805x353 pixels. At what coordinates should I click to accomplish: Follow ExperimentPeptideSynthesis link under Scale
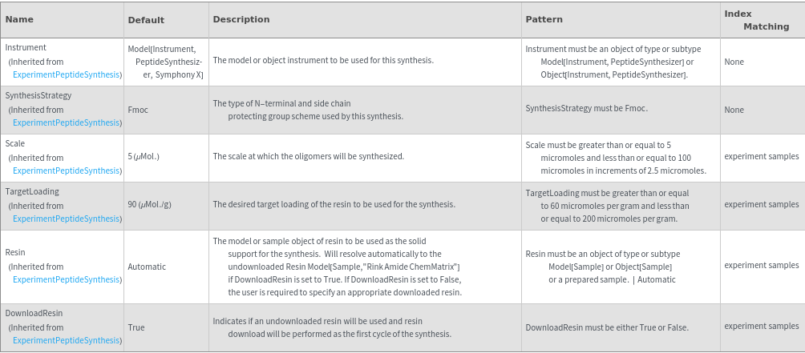67,170
